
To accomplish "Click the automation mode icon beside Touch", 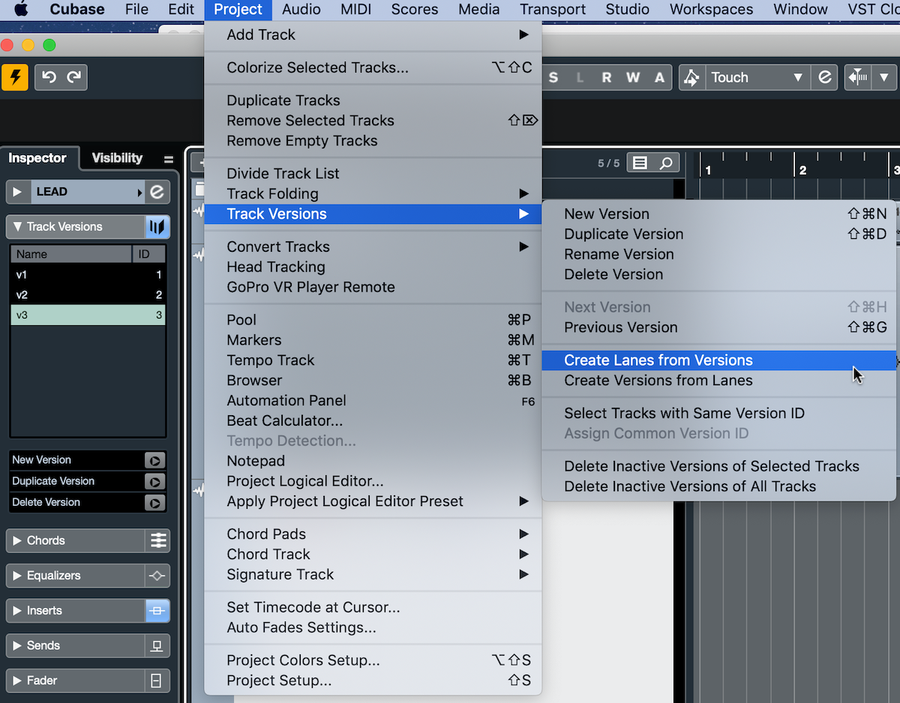I will (x=692, y=77).
